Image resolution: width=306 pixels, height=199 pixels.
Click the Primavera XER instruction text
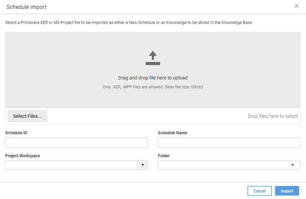[x=129, y=22]
